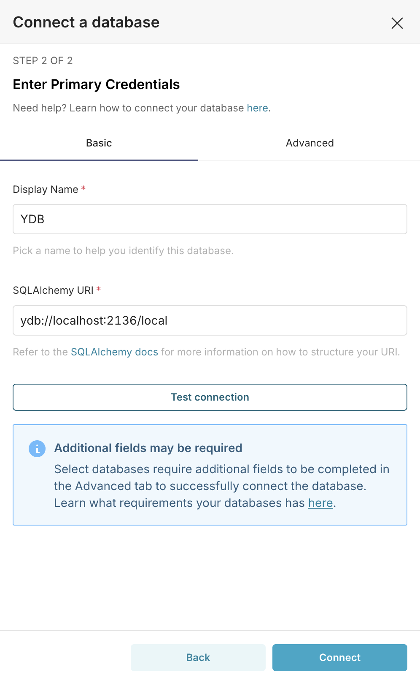Click the blue info icon in the alert
420x683 pixels.
(x=37, y=449)
